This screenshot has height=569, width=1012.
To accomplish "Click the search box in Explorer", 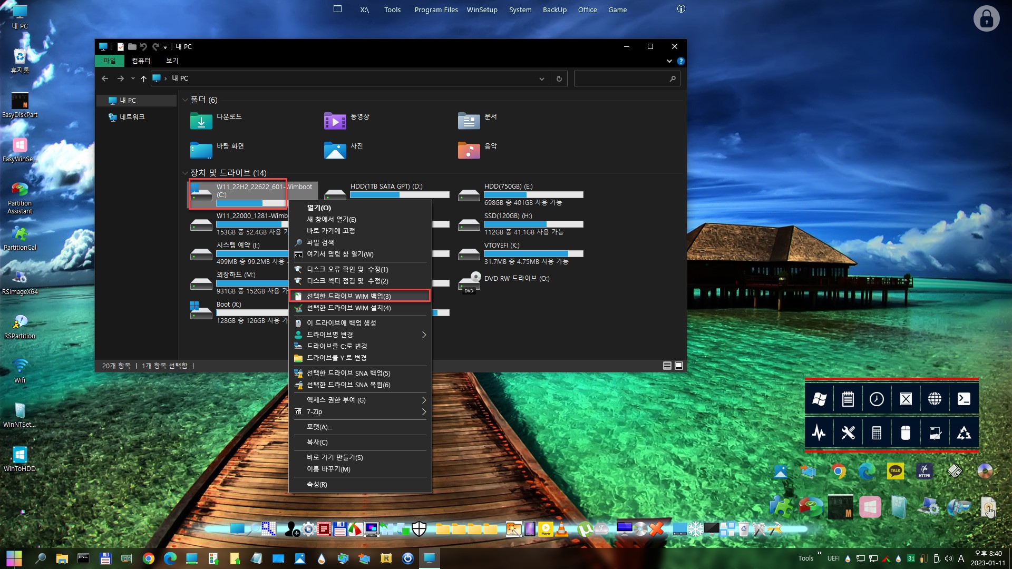I will coord(627,79).
